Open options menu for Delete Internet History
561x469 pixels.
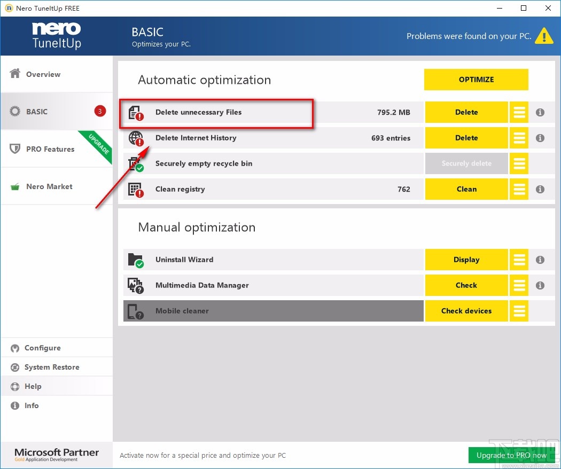click(x=519, y=138)
